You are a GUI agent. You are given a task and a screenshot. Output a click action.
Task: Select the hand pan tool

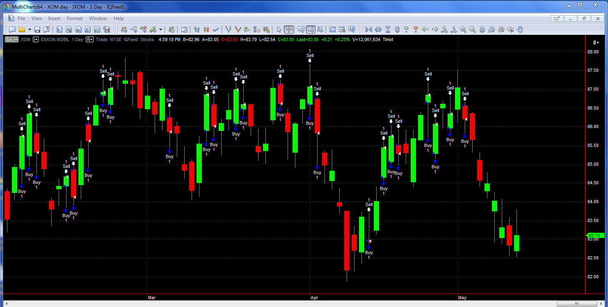520,29
